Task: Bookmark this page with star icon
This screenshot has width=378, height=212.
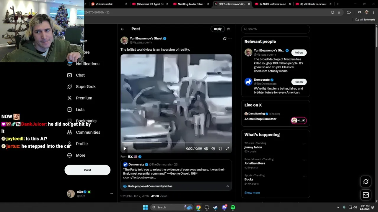Action: tap(339, 12)
